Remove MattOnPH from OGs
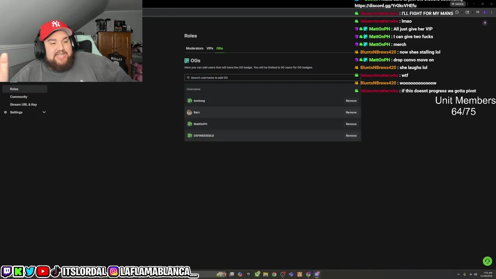Viewport: 496px width, 279px height. click(351, 124)
